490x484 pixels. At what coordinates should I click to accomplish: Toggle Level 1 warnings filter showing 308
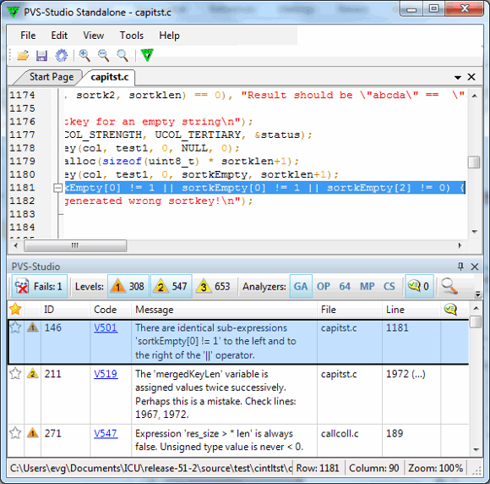(x=128, y=286)
